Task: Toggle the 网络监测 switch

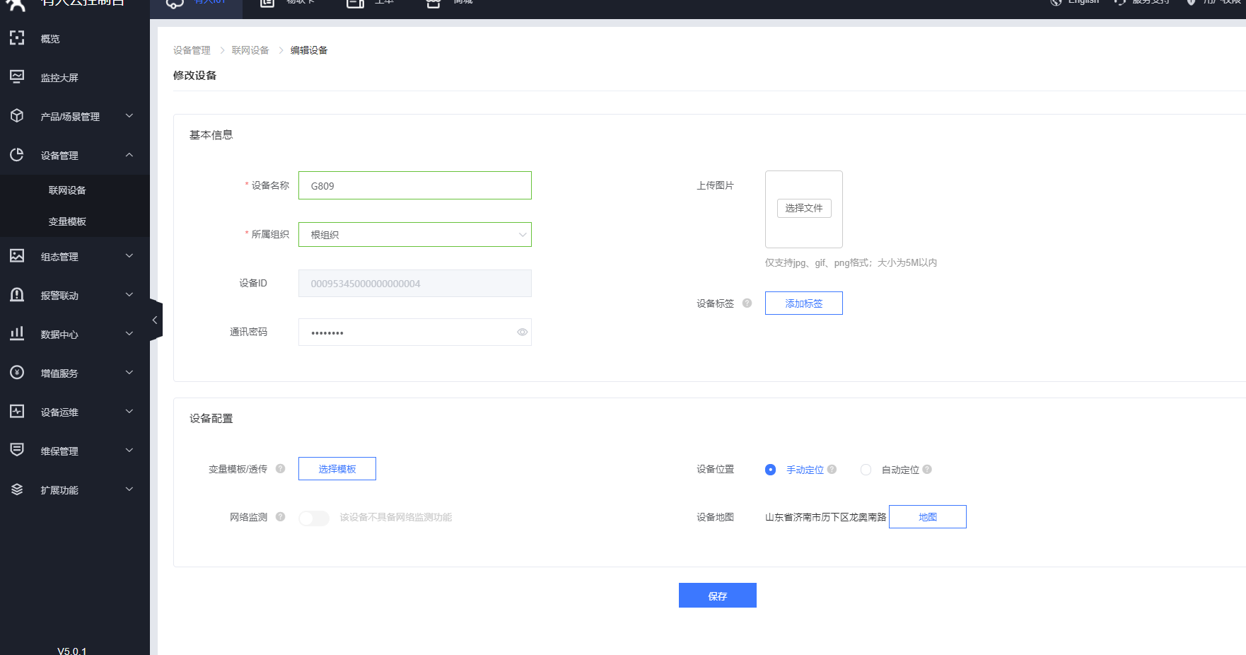Action: pos(314,518)
